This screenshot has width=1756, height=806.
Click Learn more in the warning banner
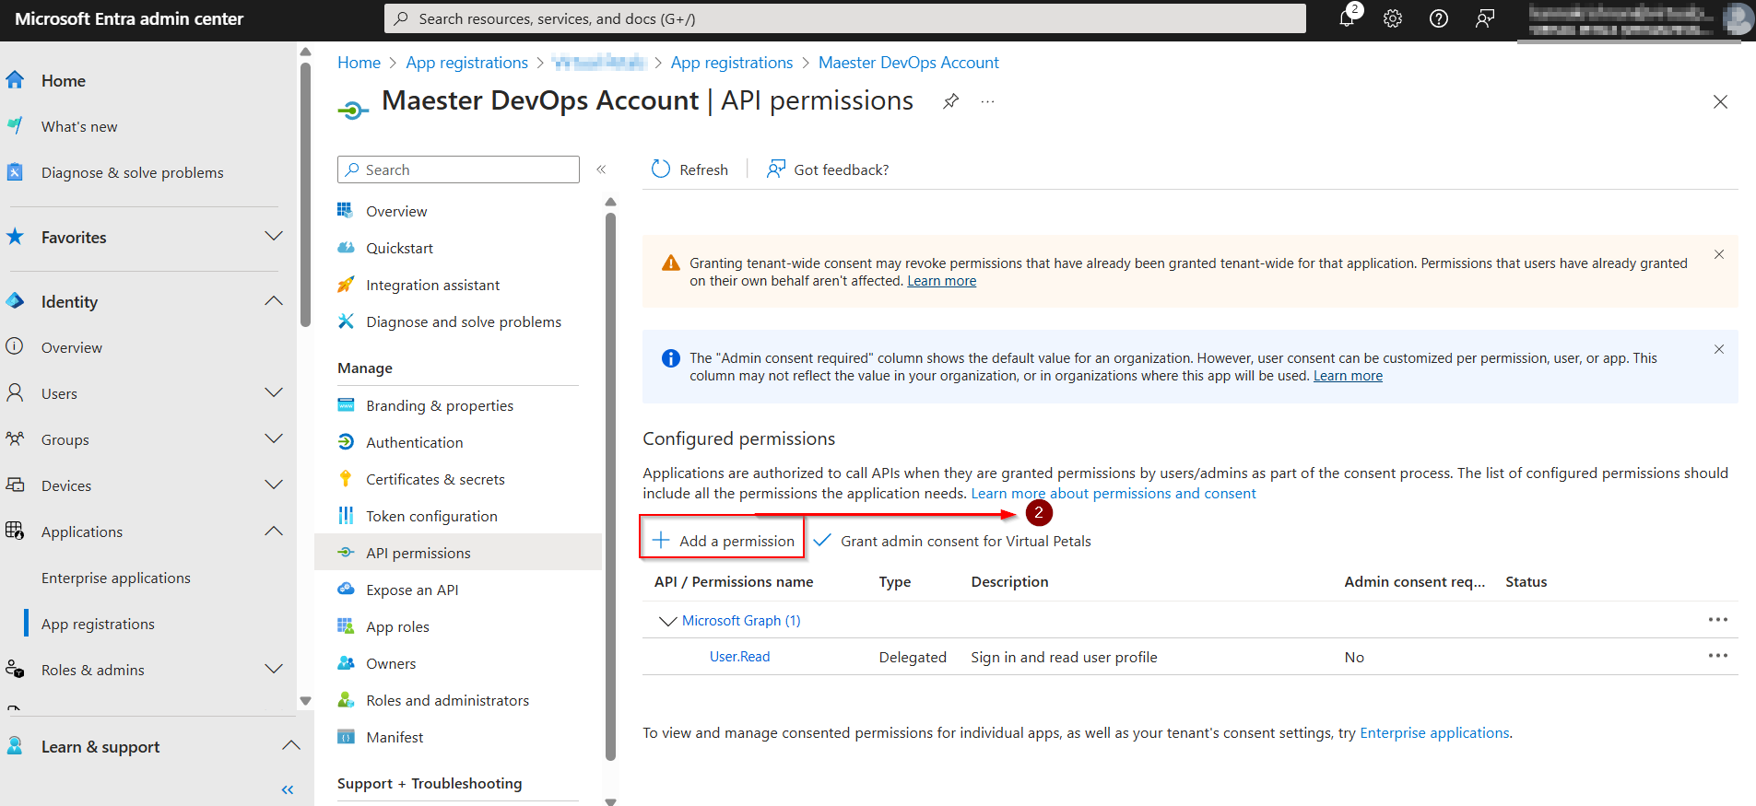pos(941,281)
